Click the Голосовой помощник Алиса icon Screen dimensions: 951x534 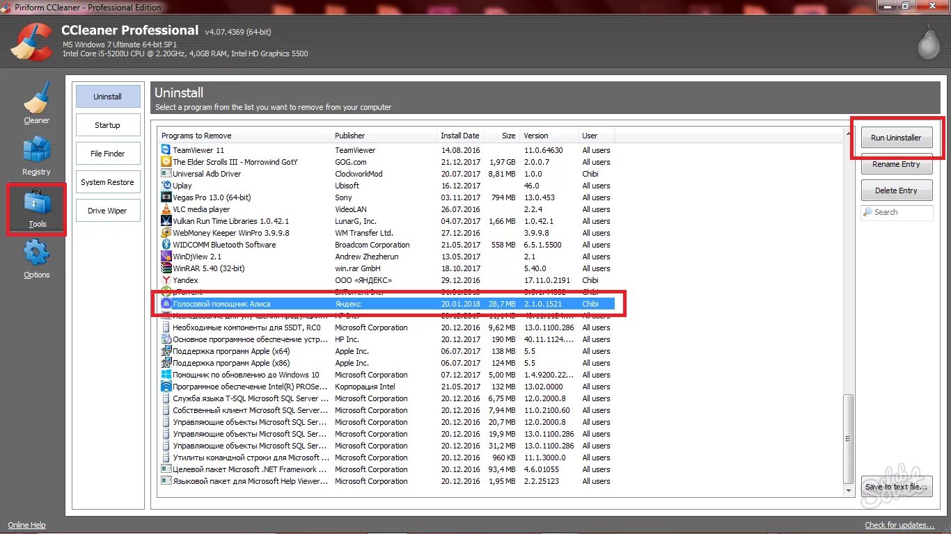coord(166,304)
